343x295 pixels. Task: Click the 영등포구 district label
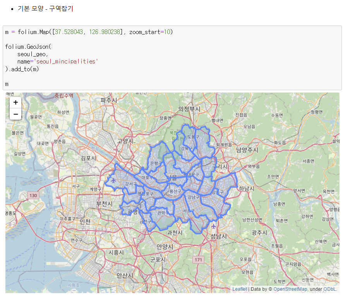(x=146, y=194)
